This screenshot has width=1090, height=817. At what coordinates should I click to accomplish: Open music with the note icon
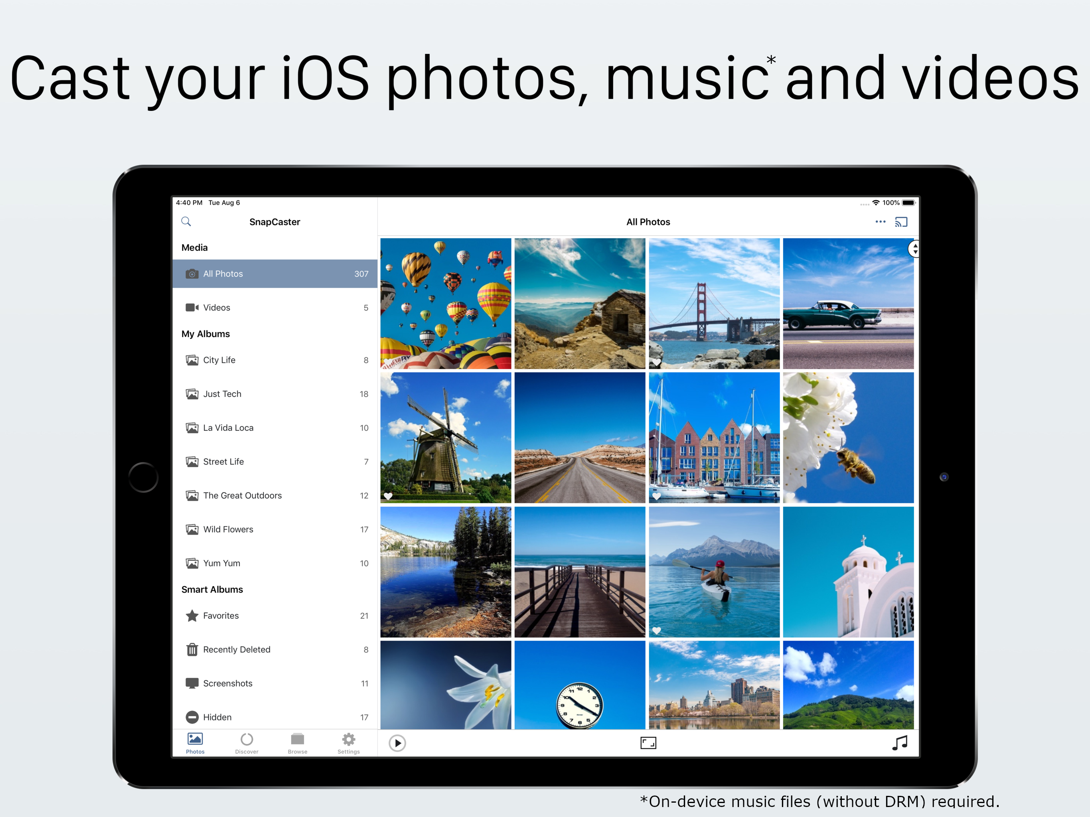coord(899,742)
